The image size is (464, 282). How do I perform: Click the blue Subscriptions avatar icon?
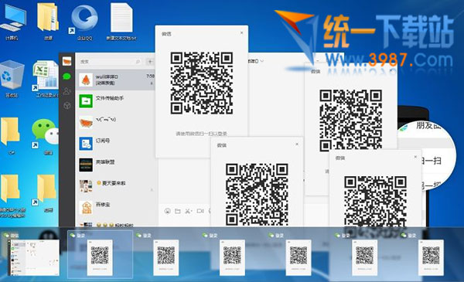pyautogui.click(x=86, y=144)
